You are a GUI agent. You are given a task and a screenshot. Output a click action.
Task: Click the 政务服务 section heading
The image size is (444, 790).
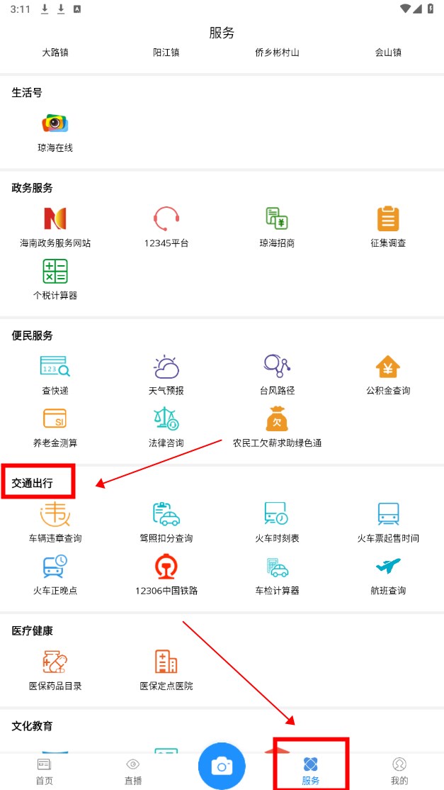pyautogui.click(x=32, y=188)
